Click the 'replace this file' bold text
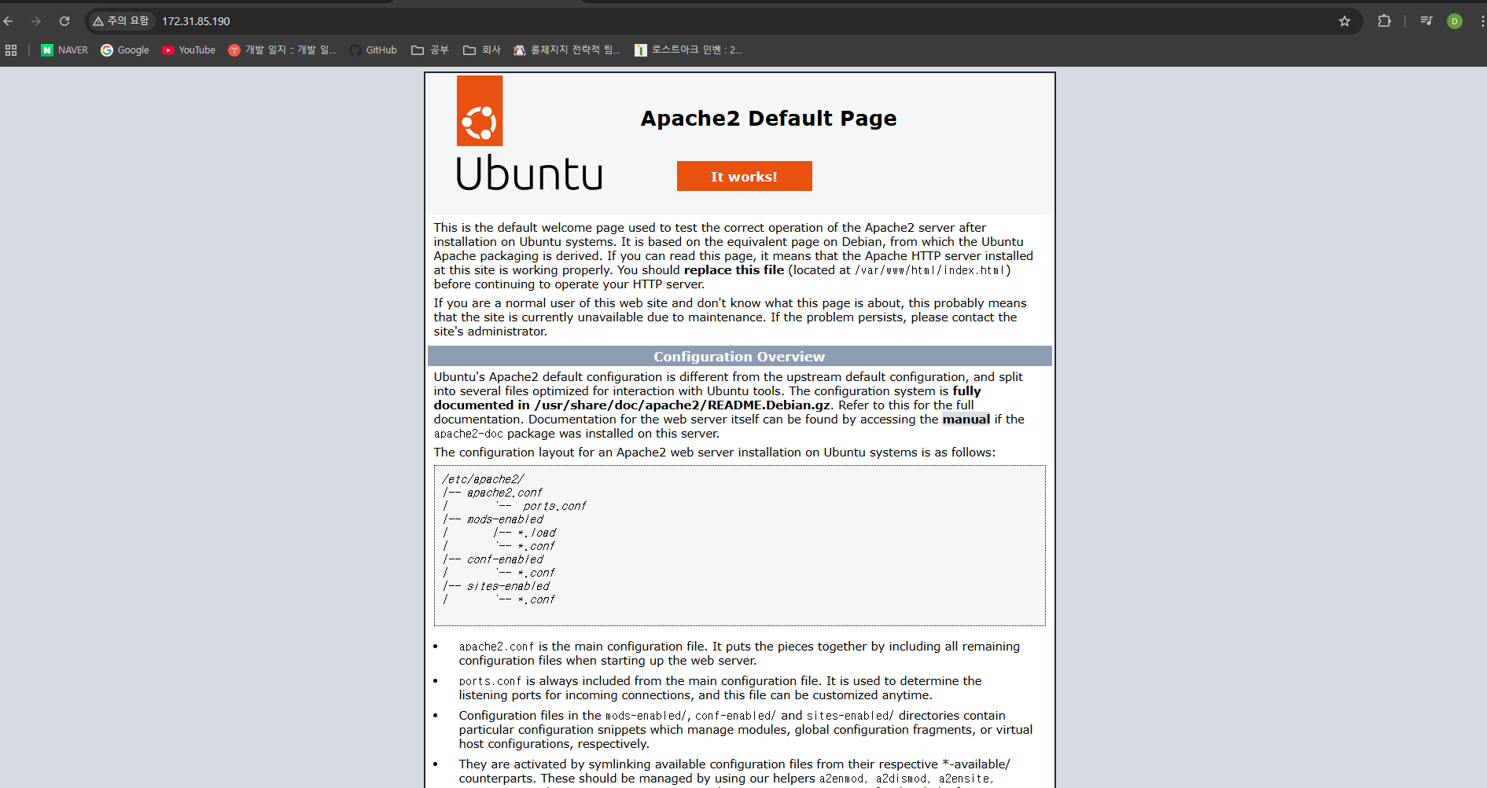Viewport: 1487px width, 788px height. [x=734, y=270]
